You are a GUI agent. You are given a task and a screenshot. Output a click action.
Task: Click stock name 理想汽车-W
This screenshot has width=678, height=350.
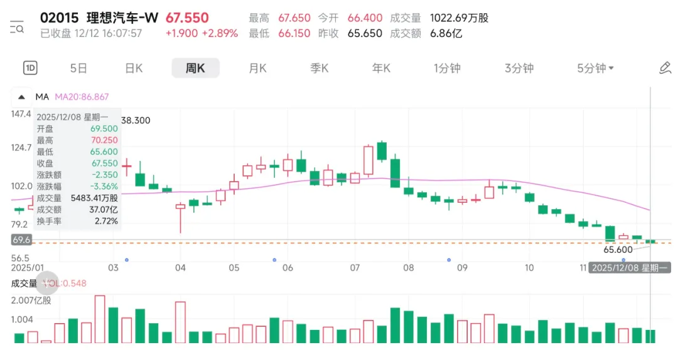[122, 18]
